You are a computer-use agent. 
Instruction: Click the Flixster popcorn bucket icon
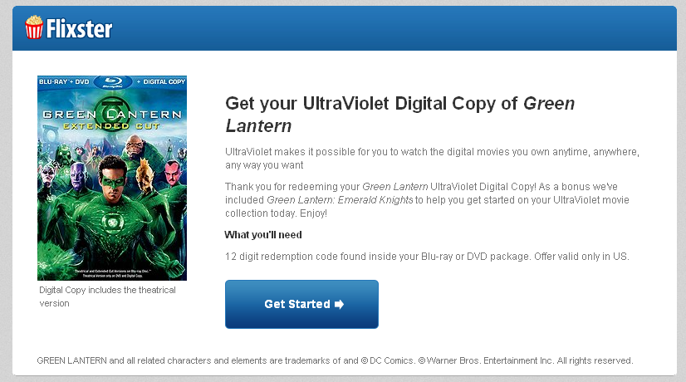coord(34,27)
